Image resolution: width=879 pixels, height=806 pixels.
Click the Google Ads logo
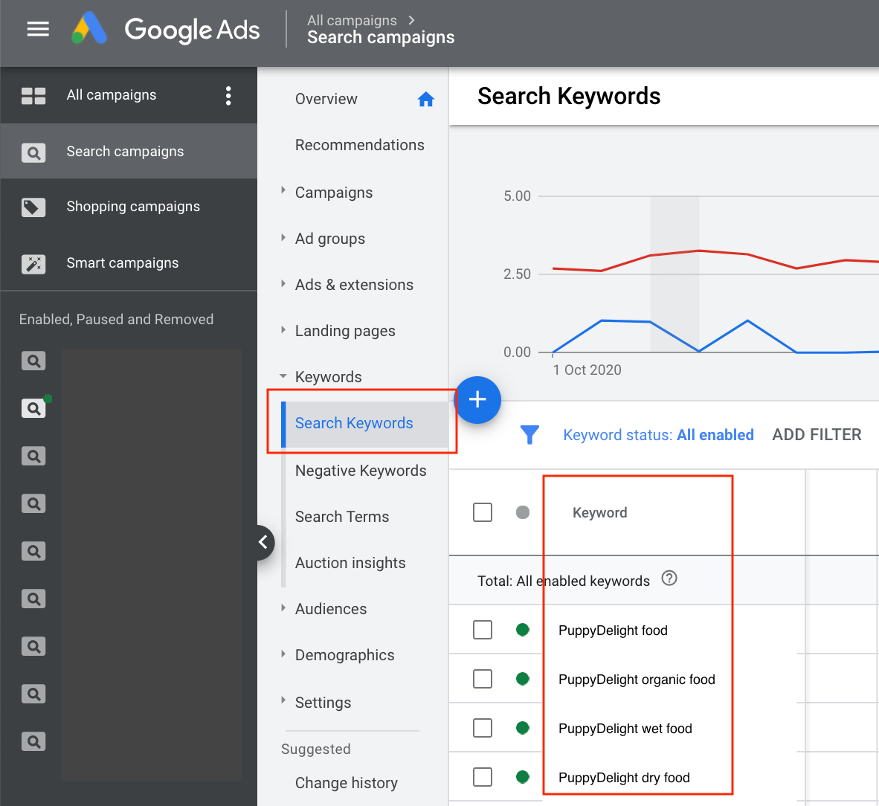click(166, 29)
